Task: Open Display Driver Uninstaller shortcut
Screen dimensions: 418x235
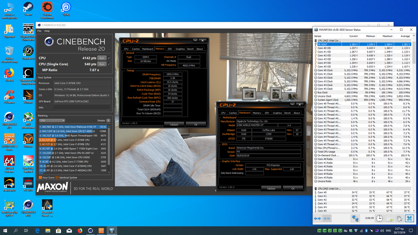Action: click(28, 32)
